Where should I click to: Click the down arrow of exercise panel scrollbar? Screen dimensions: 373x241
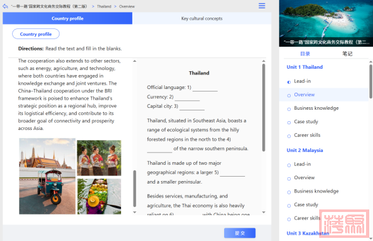263,212
